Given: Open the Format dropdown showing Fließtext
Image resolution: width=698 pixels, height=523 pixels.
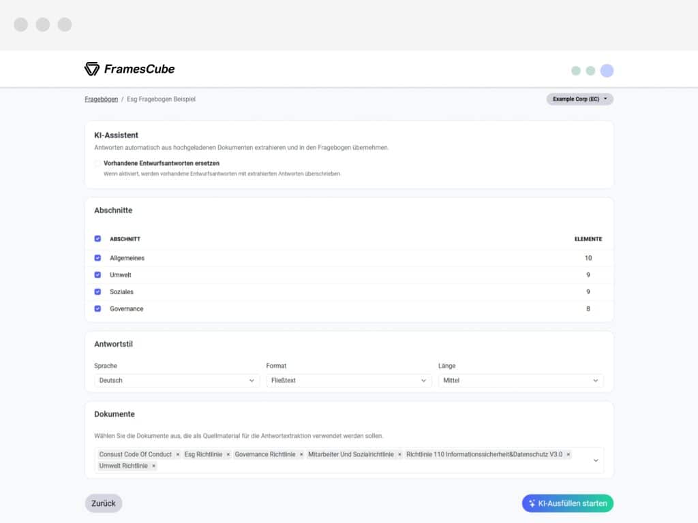Looking at the screenshot, I should coord(348,381).
